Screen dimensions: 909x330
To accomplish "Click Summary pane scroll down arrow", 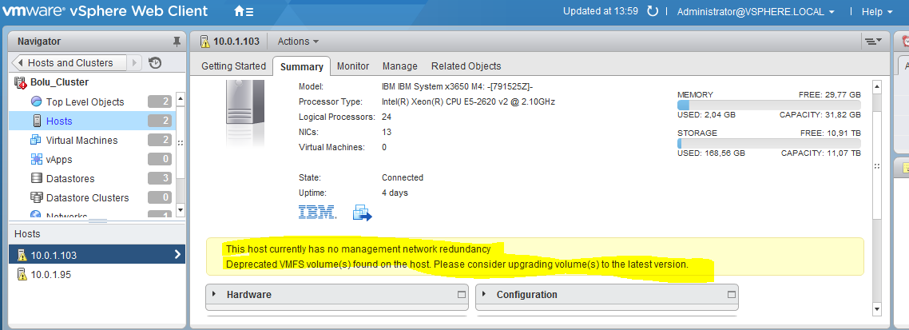I will (x=876, y=309).
